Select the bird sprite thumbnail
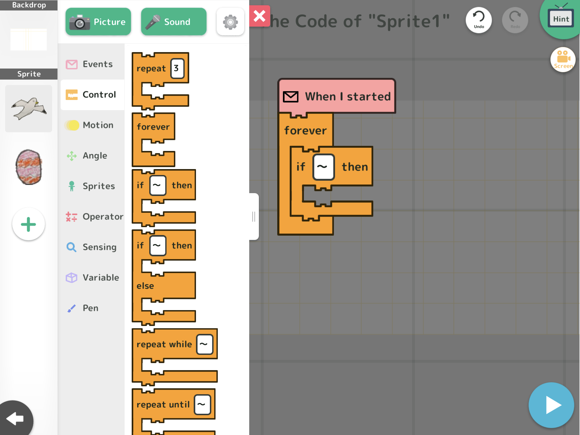Image resolution: width=580 pixels, height=435 pixels. (29, 108)
